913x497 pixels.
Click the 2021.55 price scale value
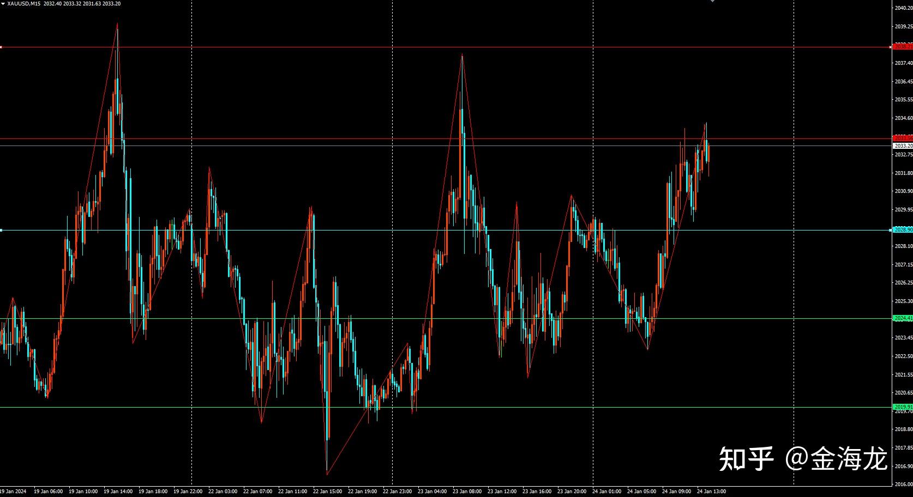coord(904,375)
